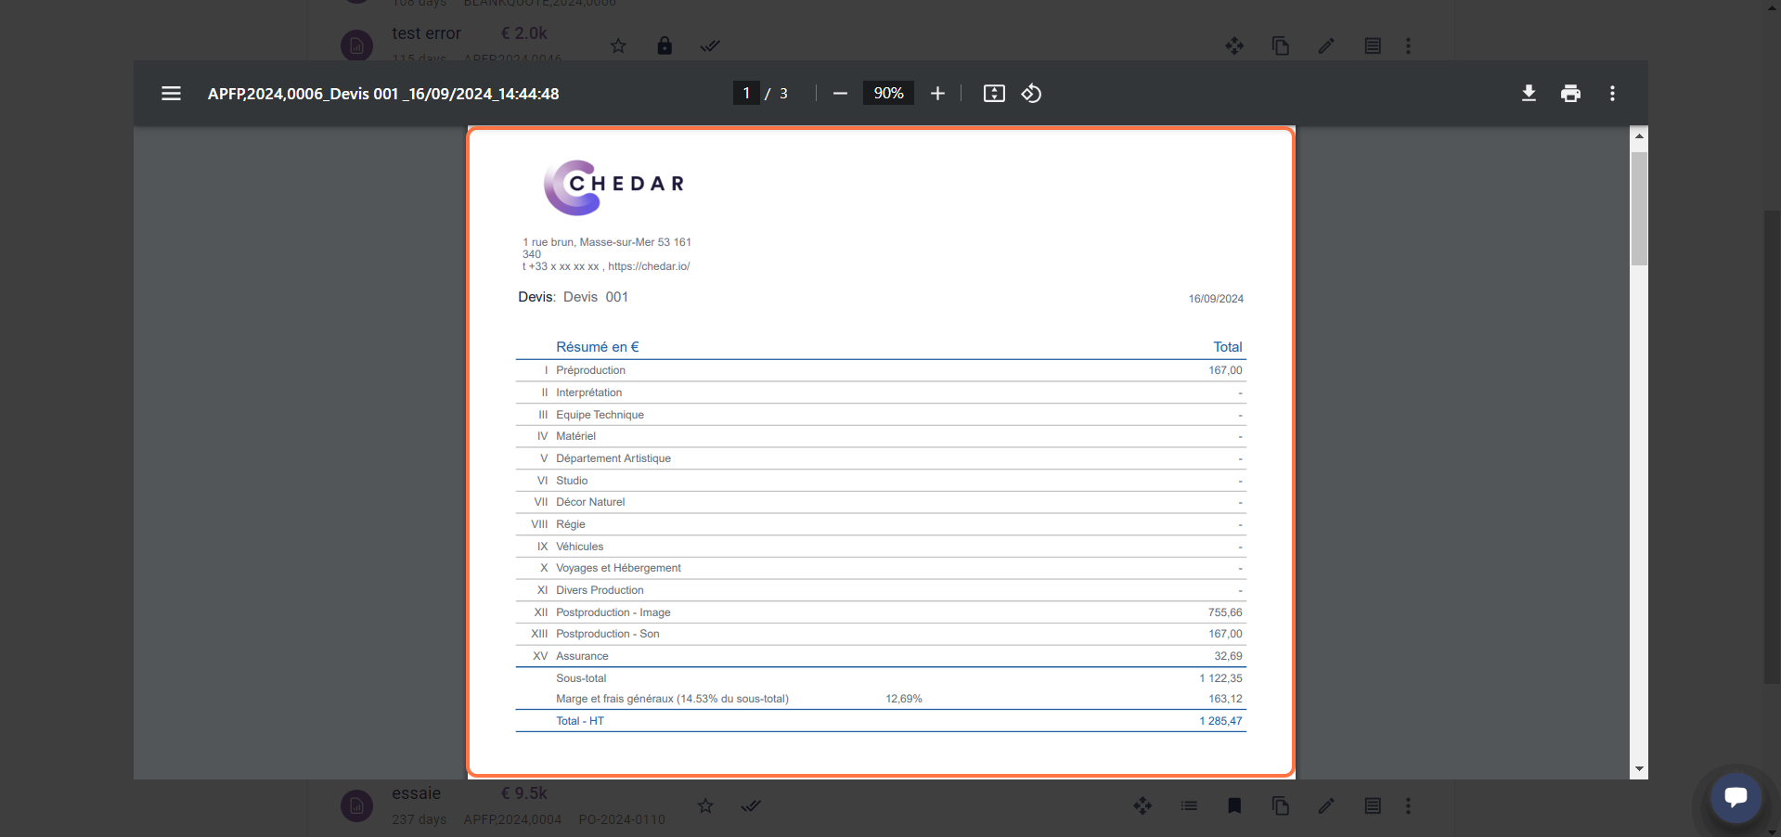Fit the PDF page to width
The width and height of the screenshot is (1781, 837).
coord(994,94)
